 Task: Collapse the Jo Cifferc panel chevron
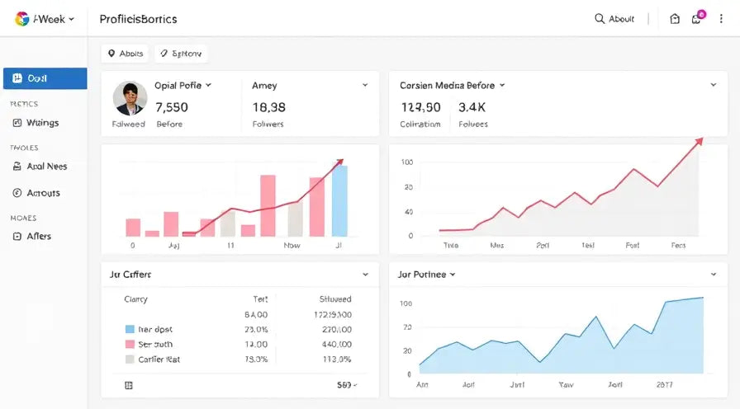(365, 275)
